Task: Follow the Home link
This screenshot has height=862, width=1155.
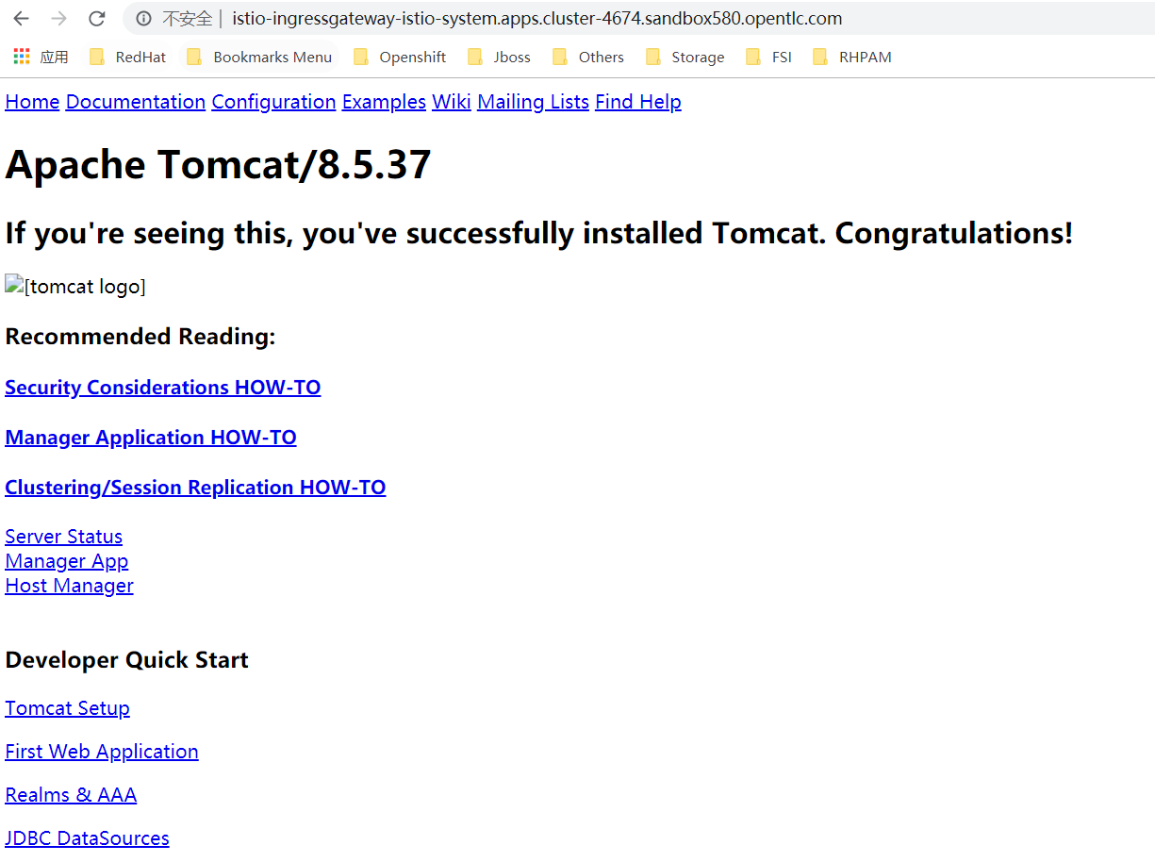Action: click(x=32, y=102)
